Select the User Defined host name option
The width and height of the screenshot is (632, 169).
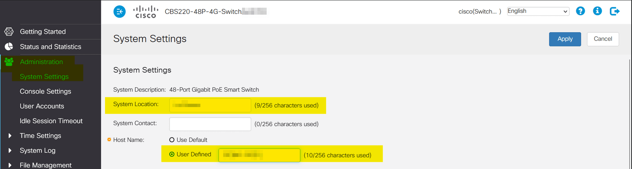(172, 154)
